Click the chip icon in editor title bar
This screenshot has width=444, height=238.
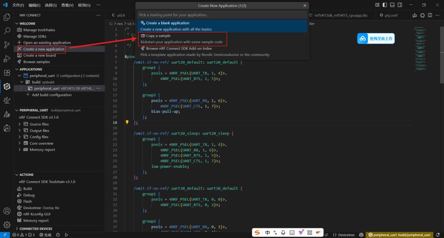coord(423,15)
